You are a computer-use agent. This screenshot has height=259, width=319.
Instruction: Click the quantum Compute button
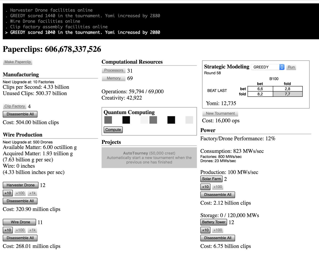113,130
